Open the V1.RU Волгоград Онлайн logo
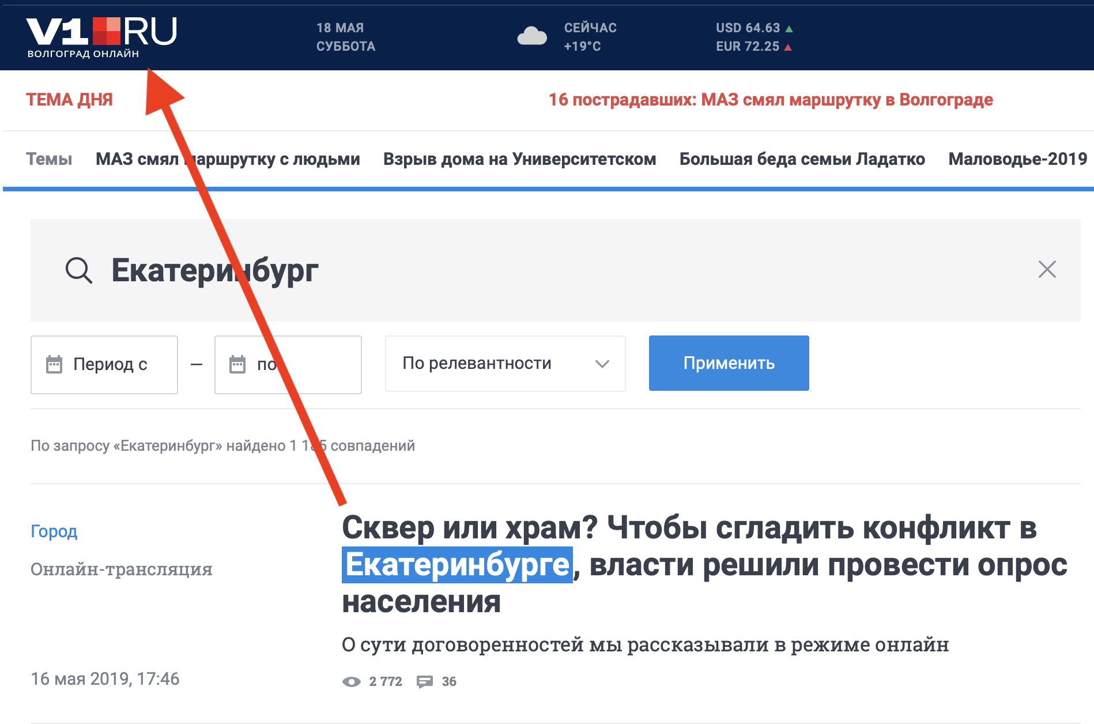 (101, 37)
